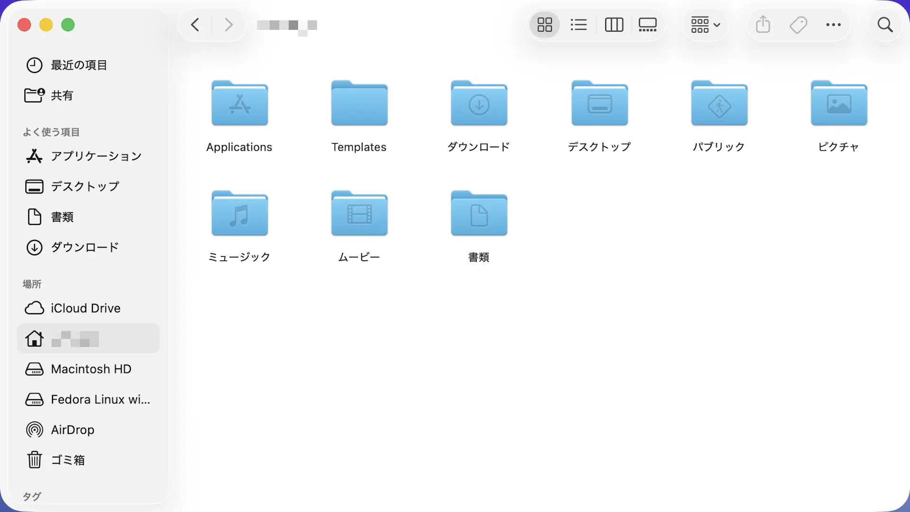Screen dimensions: 910x512
Task: Select AirDrop in the sidebar
Action: click(73, 430)
